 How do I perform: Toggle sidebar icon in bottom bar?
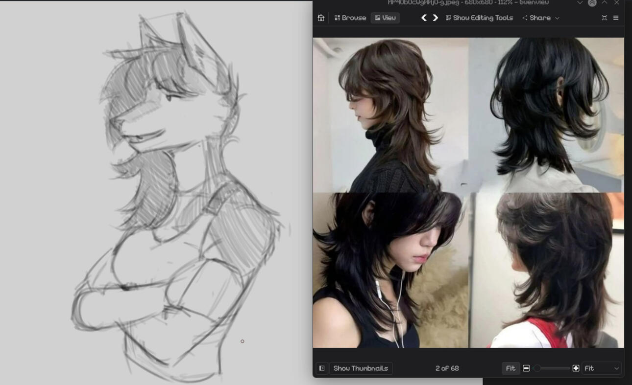322,368
